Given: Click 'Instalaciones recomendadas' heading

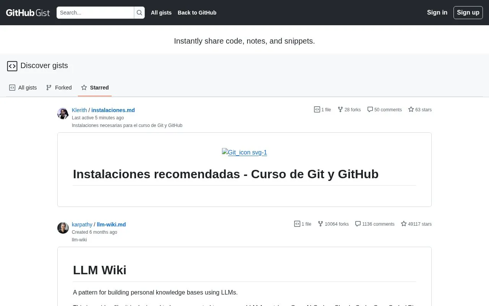Looking at the screenshot, I should coord(226,174).
